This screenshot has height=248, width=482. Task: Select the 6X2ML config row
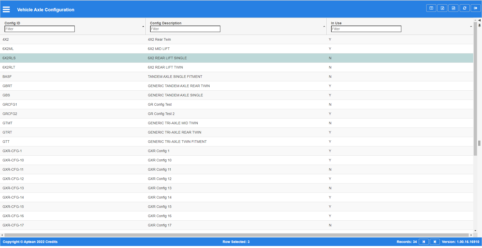click(236, 49)
